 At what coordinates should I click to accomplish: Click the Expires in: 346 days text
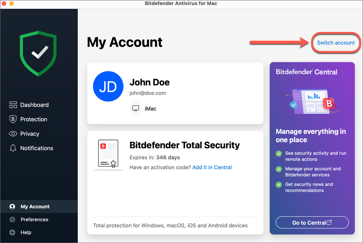point(155,157)
